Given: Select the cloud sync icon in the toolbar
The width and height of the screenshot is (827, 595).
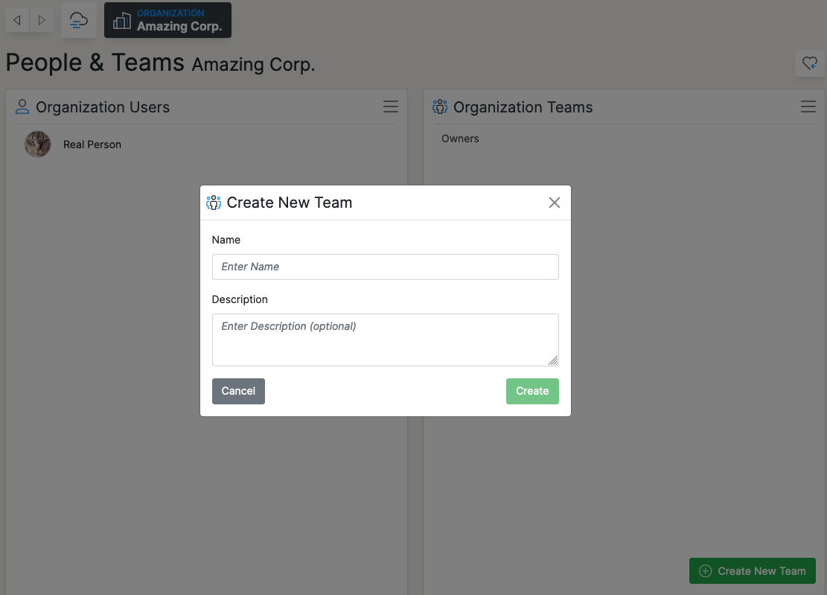Looking at the screenshot, I should pos(78,20).
